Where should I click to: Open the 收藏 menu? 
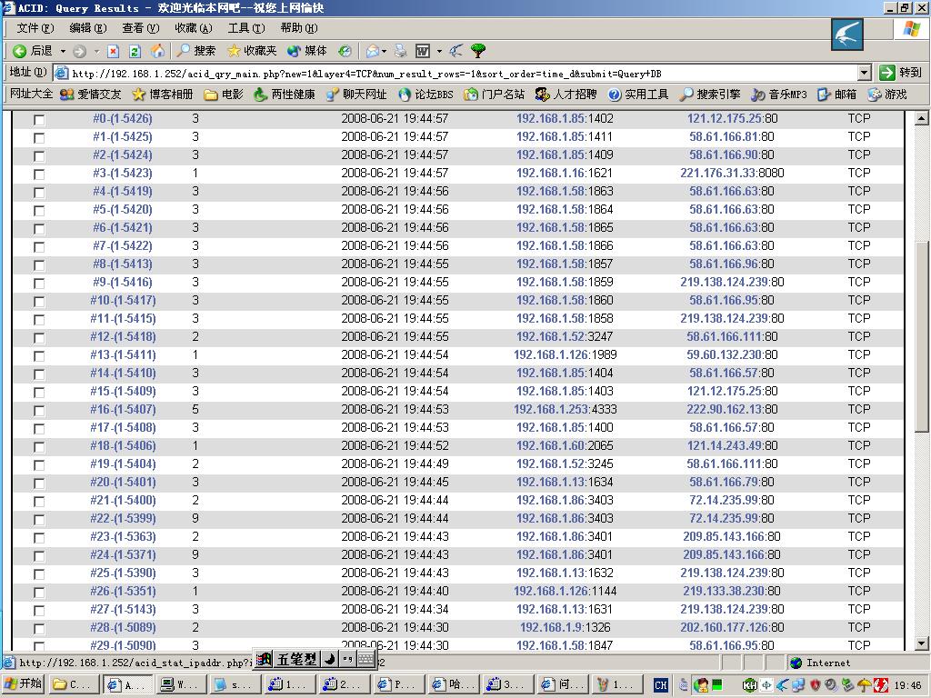tap(194, 28)
